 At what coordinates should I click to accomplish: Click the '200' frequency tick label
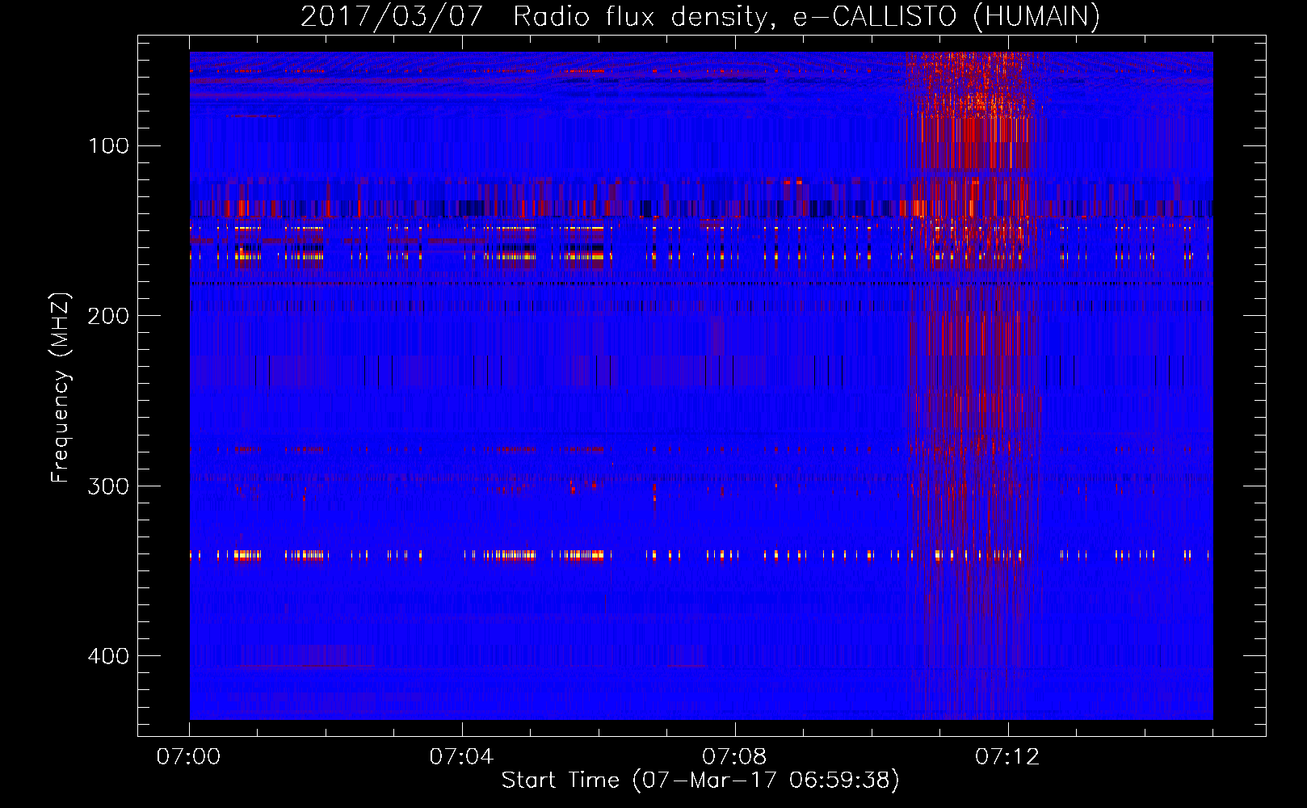pyautogui.click(x=108, y=316)
